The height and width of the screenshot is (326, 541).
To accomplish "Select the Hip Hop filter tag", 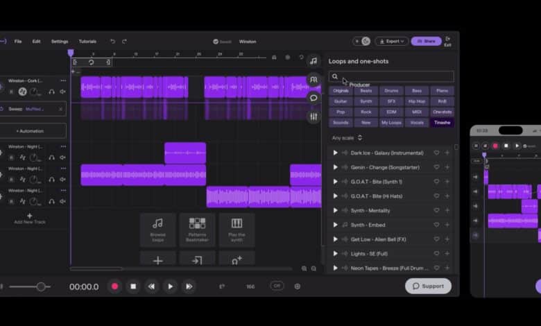I will point(417,101).
